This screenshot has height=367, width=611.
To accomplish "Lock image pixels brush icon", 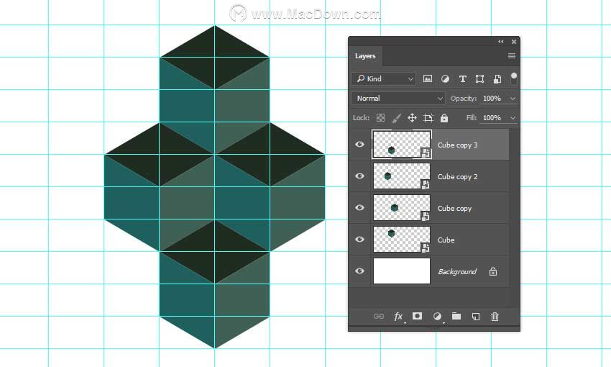I will click(396, 118).
